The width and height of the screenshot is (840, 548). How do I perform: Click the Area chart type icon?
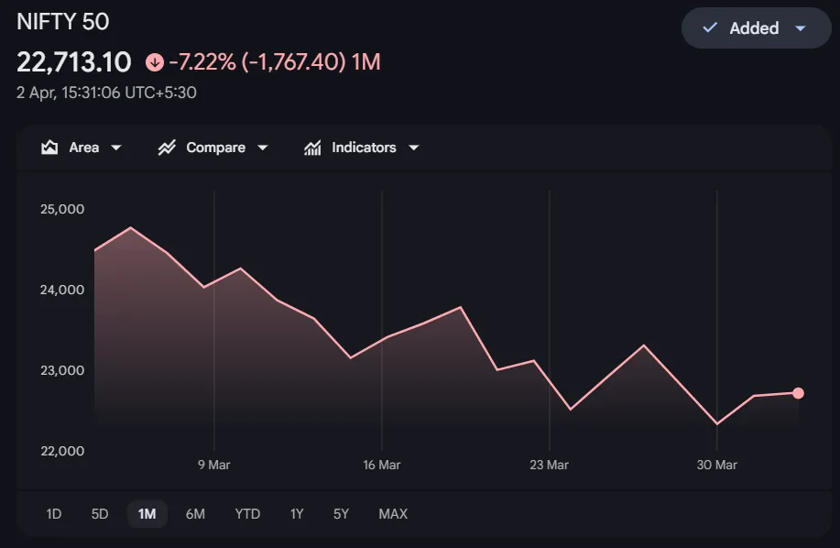[49, 148]
